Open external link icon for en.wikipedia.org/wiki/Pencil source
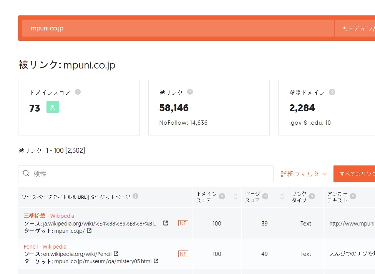The width and height of the screenshot is (375, 274). pyautogui.click(x=116, y=253)
